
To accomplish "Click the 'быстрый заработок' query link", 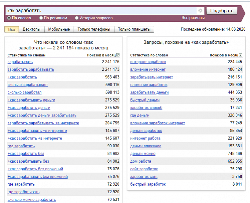I will [x=148, y=184].
